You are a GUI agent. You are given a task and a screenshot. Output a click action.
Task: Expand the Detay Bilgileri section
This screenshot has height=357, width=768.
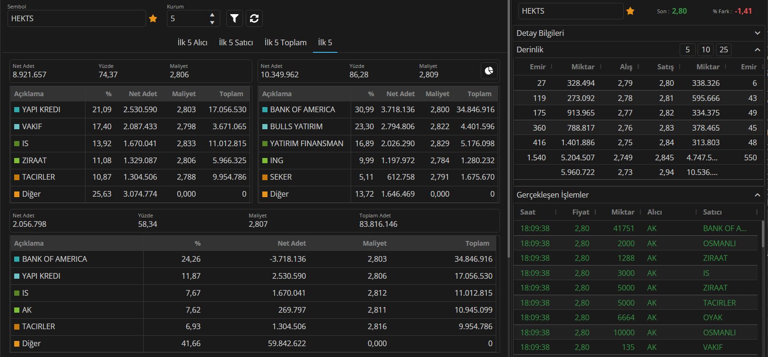757,33
